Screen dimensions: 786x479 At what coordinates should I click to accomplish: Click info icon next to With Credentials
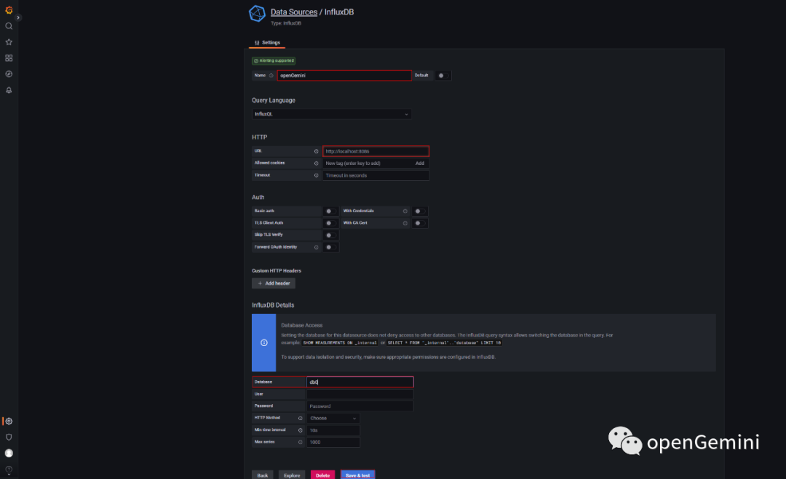(x=405, y=212)
